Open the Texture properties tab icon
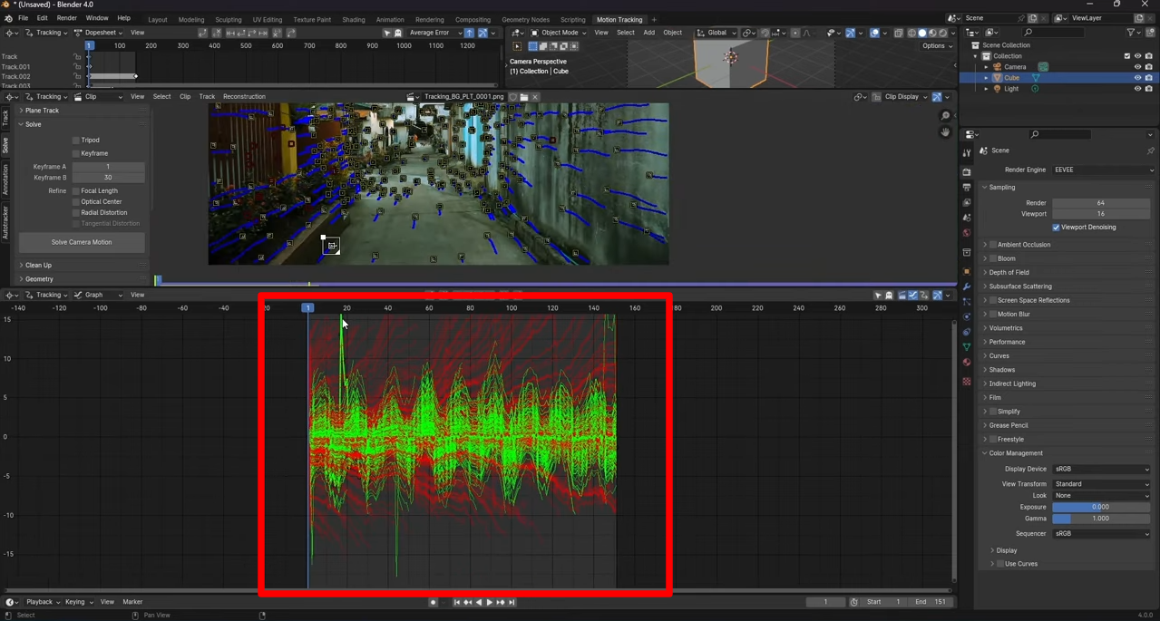Image resolution: width=1160 pixels, height=621 pixels. point(967,382)
